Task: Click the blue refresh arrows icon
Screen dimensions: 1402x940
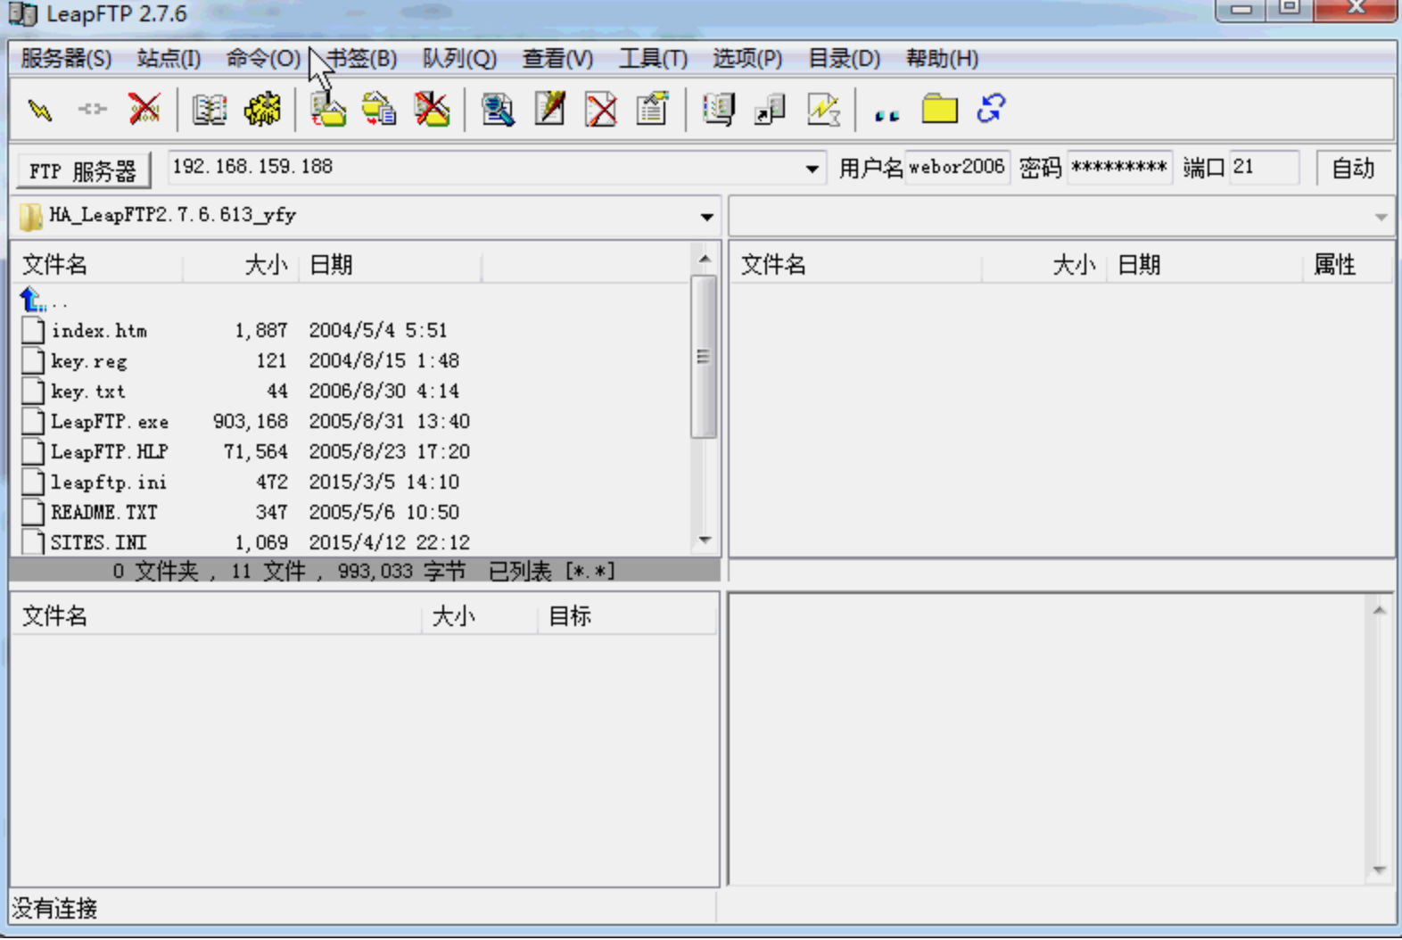Action: (992, 109)
